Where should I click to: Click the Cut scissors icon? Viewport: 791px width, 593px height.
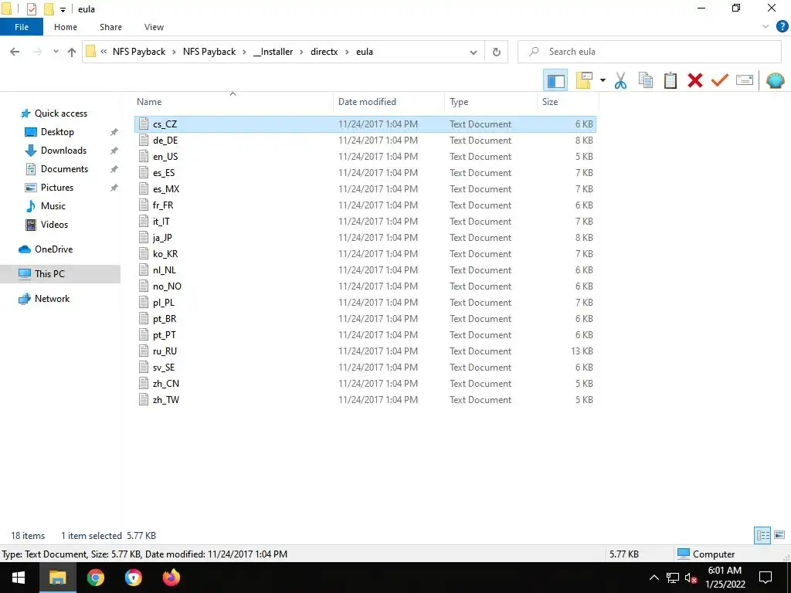[x=620, y=80]
